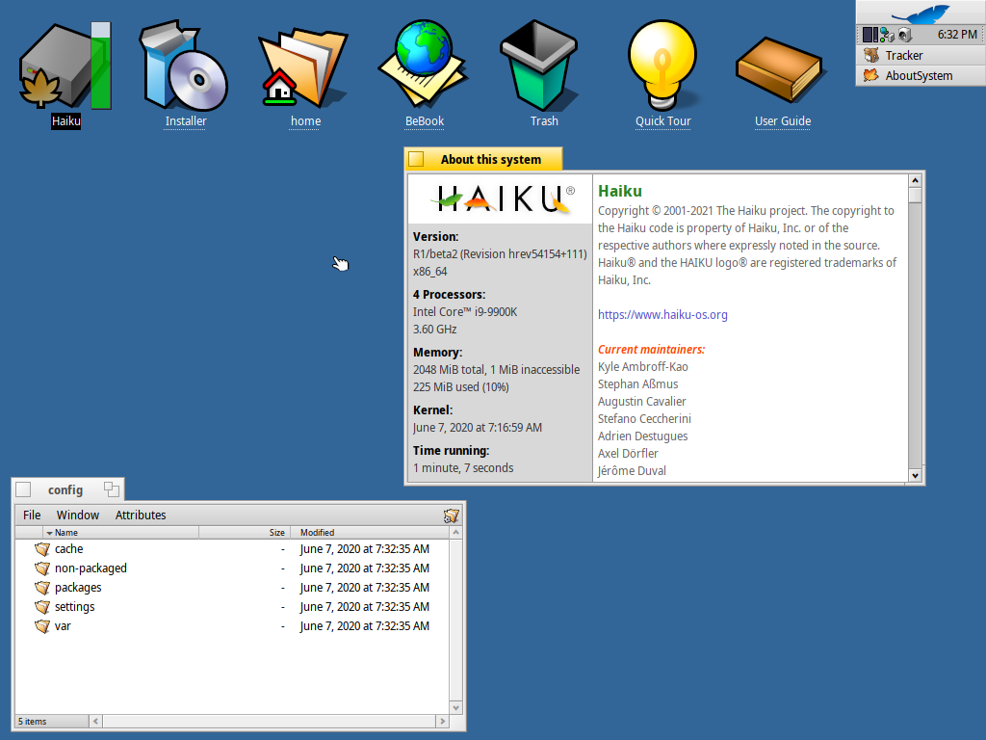The image size is (986, 740).
Task: Click the clock showing 6:32 PM
Action: tap(957, 35)
